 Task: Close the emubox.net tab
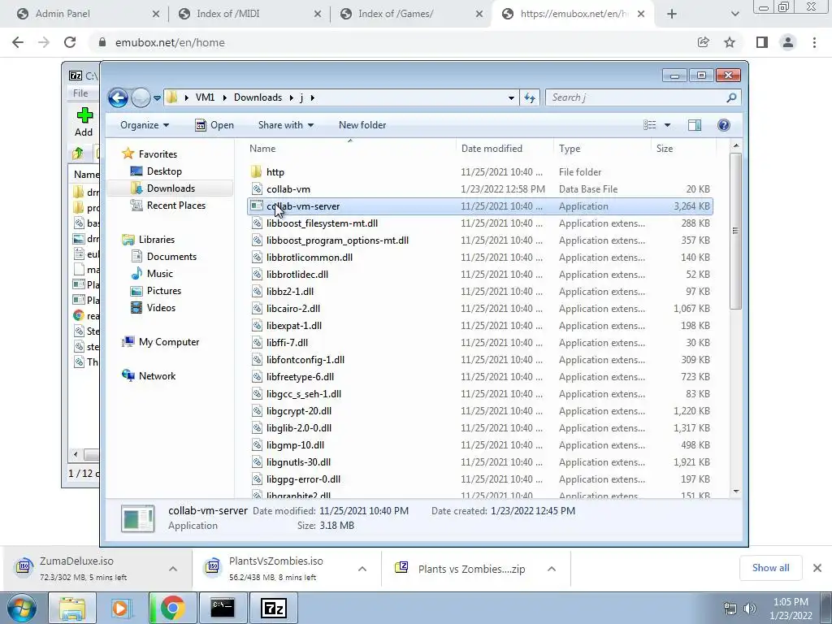click(641, 14)
